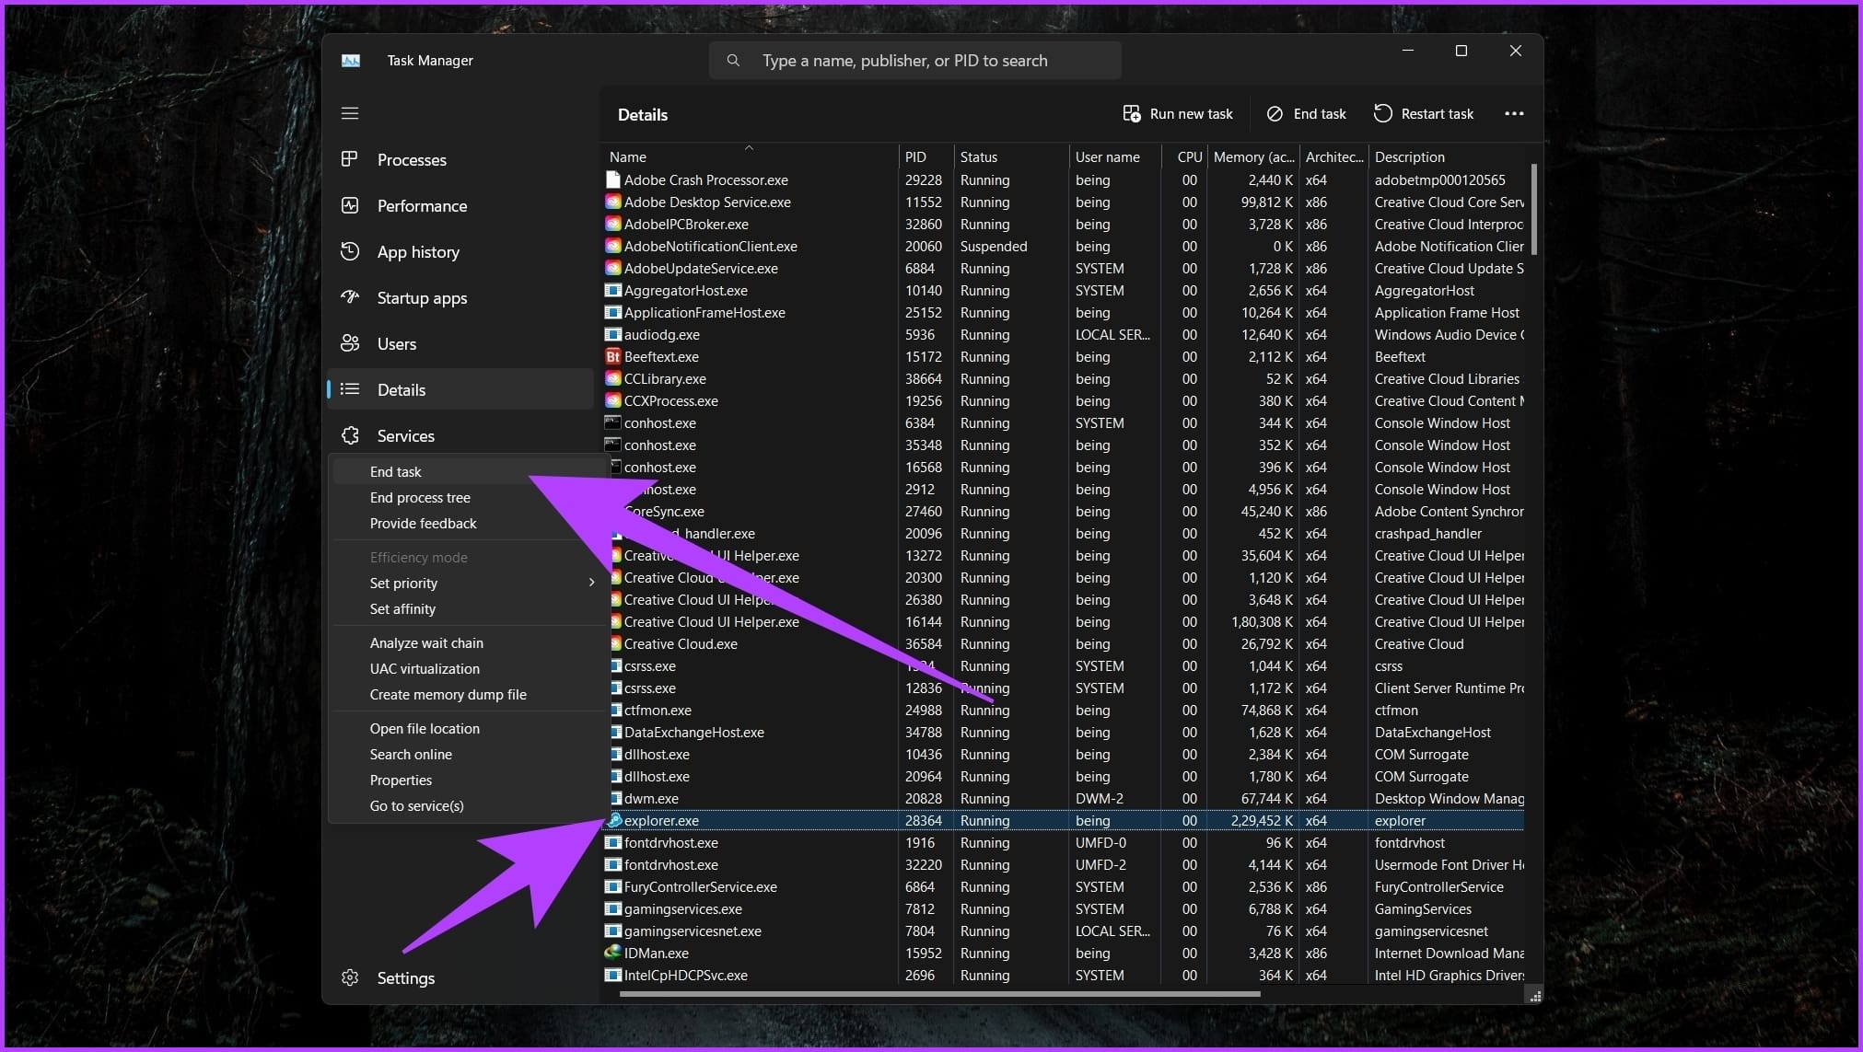Open Services puzzle-piece icon
Viewport: 1863px width, 1052px height.
(x=350, y=435)
